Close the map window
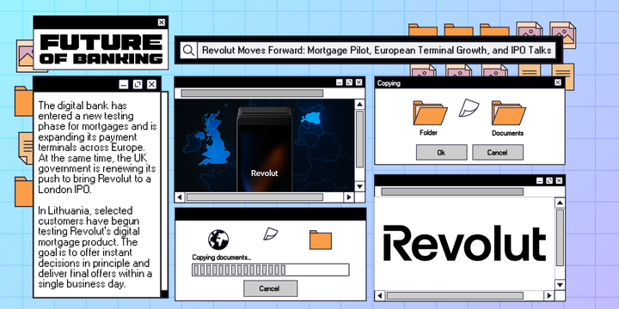This screenshot has width=619, height=309. (x=359, y=82)
